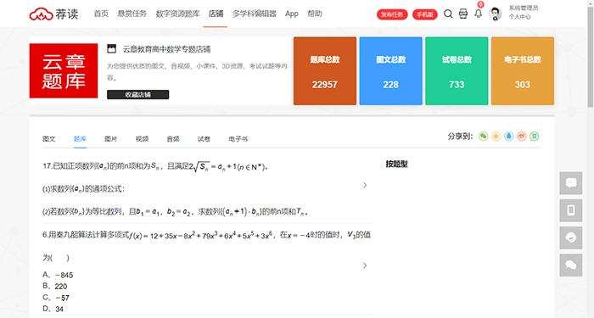Screen dimensions: 594x318
Task: Open the floating customer service headset icon
Action: tap(571, 237)
